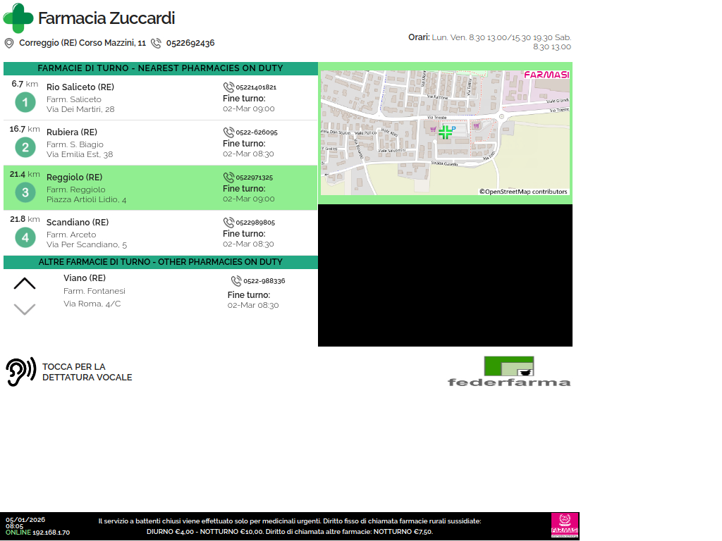Click the green cross pharmacy logo
The image size is (722, 541).
coord(18,18)
